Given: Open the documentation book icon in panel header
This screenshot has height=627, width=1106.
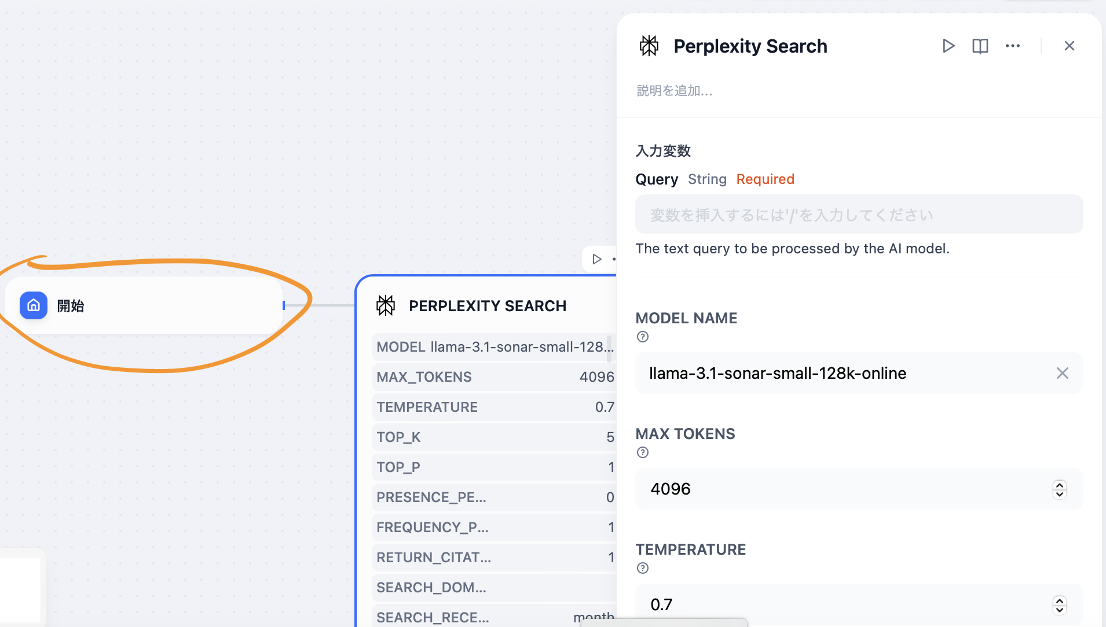Looking at the screenshot, I should pyautogui.click(x=980, y=46).
